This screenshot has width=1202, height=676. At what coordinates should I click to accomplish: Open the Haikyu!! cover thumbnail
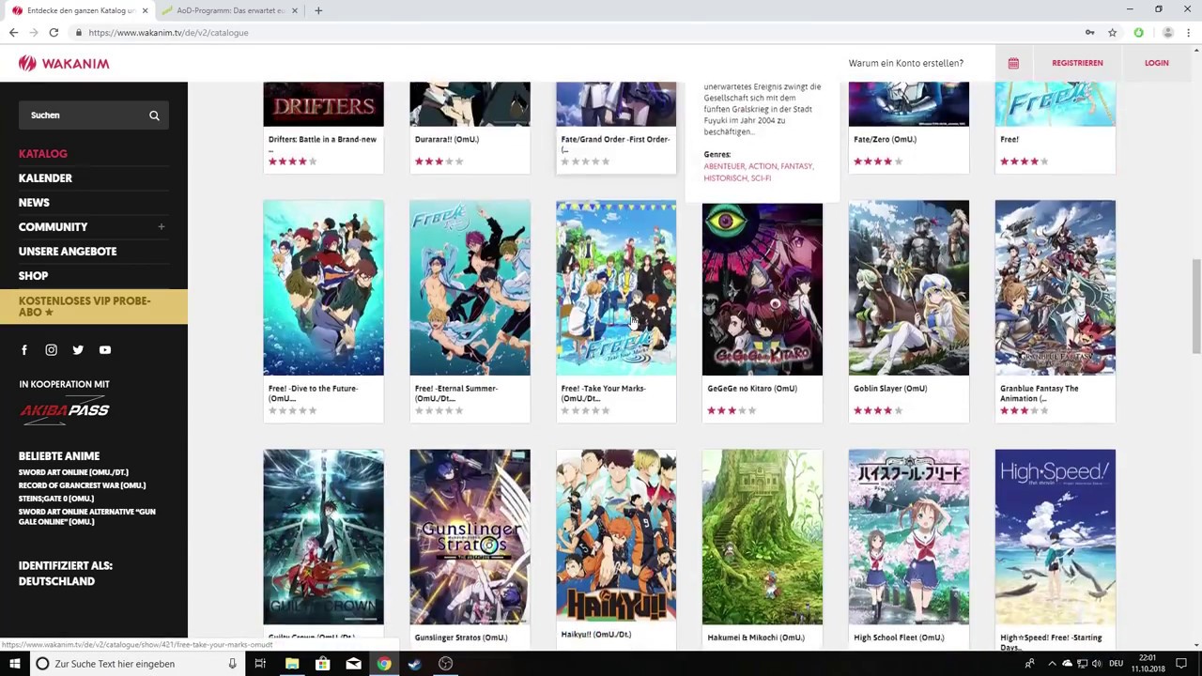coord(616,536)
